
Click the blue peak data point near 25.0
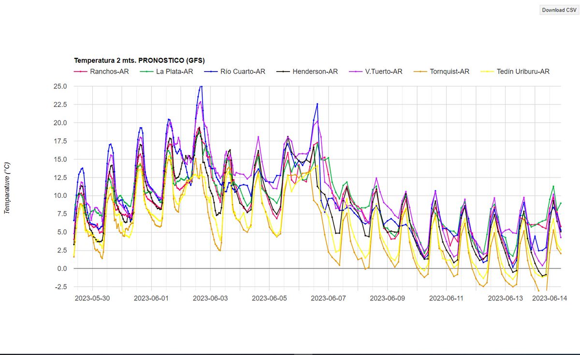pos(201,87)
